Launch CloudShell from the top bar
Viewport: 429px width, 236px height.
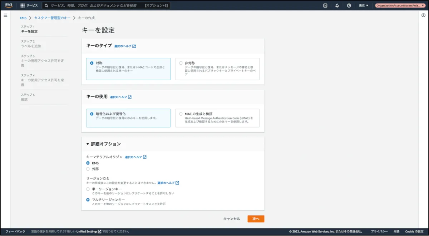325,6
